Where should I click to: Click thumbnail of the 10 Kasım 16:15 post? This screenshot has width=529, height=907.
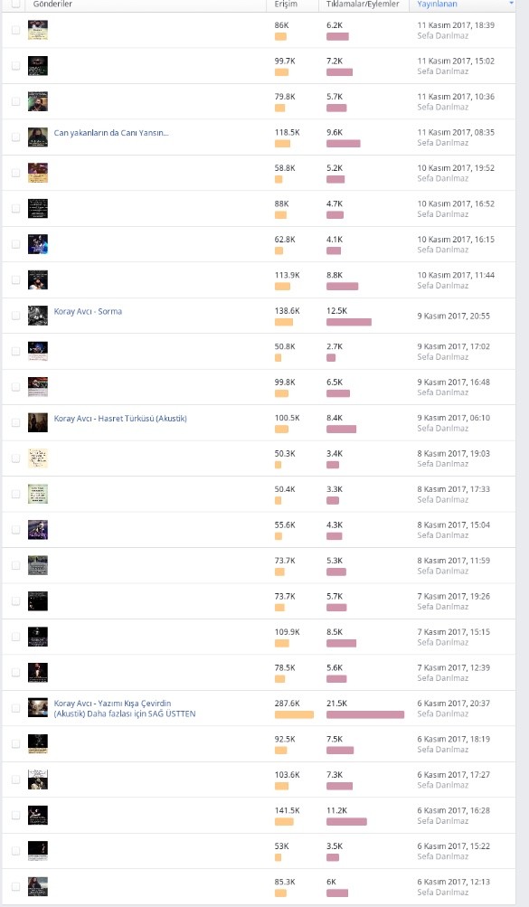[38, 244]
